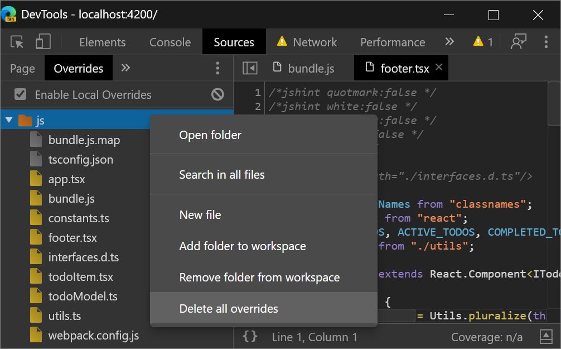Click the clear configuration icon
The height and width of the screenshot is (349, 561).
[x=217, y=94]
